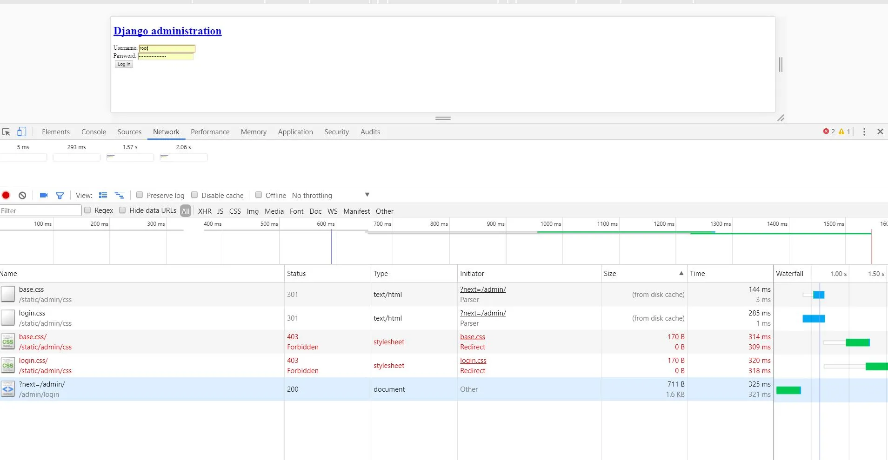The image size is (888, 460).
Task: Switch to large request rows view
Action: pos(103,195)
